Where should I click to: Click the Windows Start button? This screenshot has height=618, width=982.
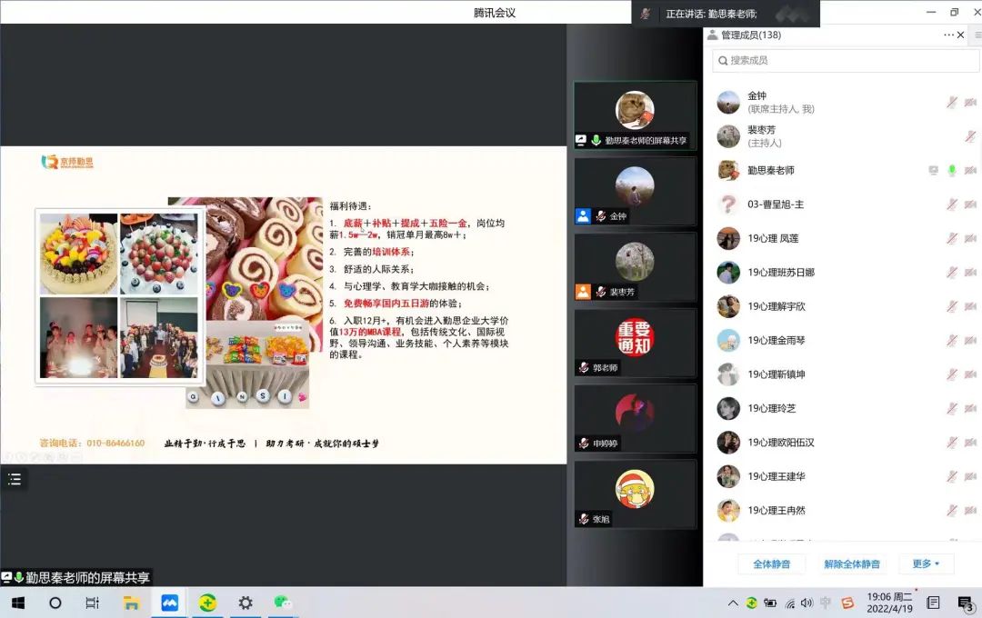click(17, 603)
